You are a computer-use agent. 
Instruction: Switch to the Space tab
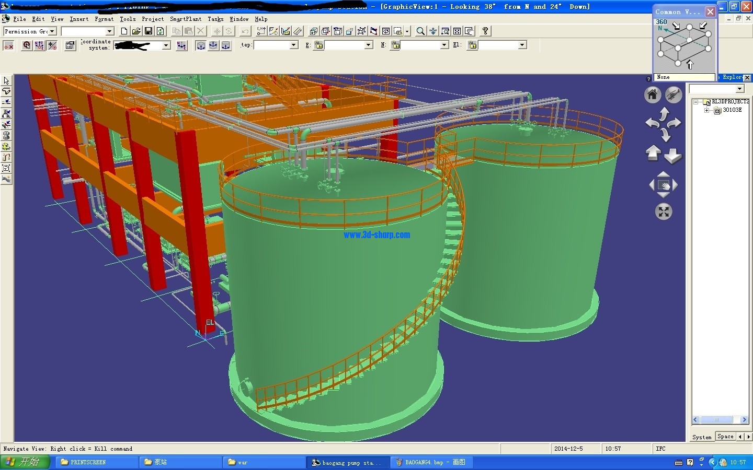pos(725,436)
